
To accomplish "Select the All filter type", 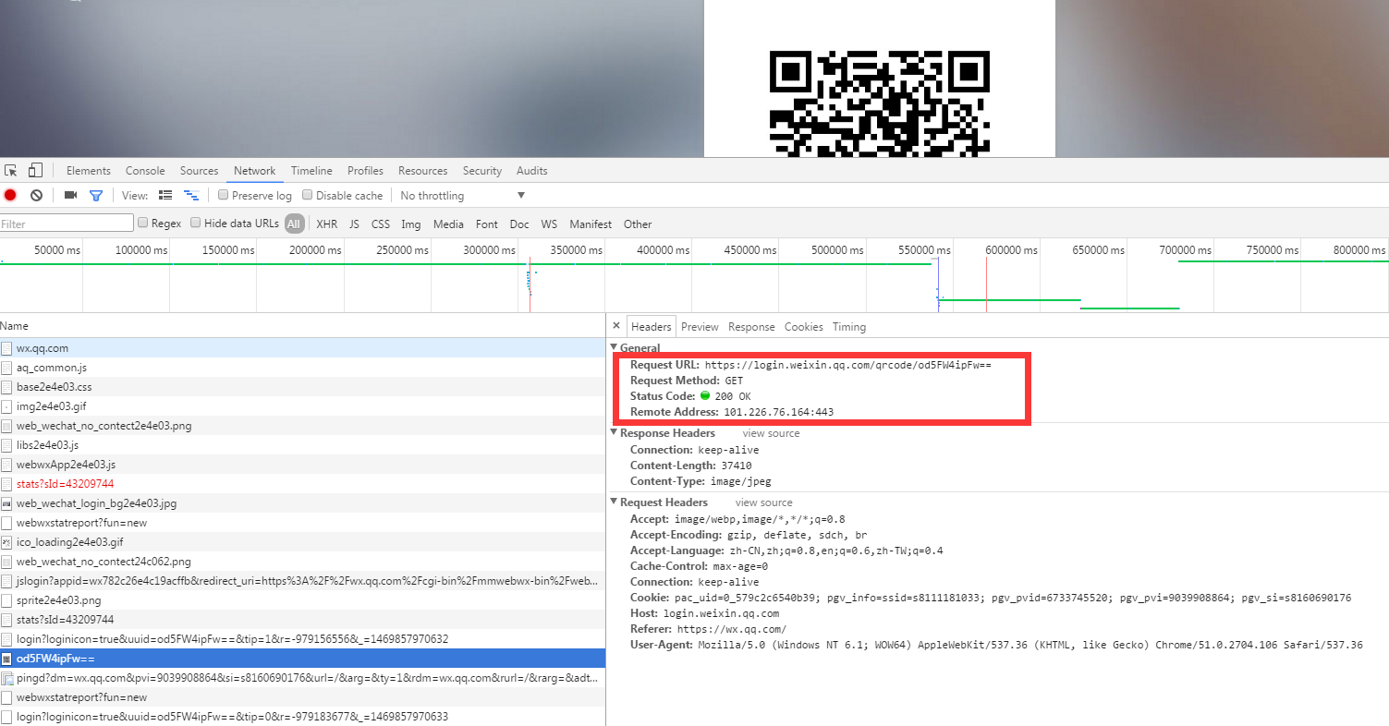I will (x=294, y=224).
